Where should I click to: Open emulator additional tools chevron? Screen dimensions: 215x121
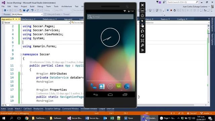142,50
